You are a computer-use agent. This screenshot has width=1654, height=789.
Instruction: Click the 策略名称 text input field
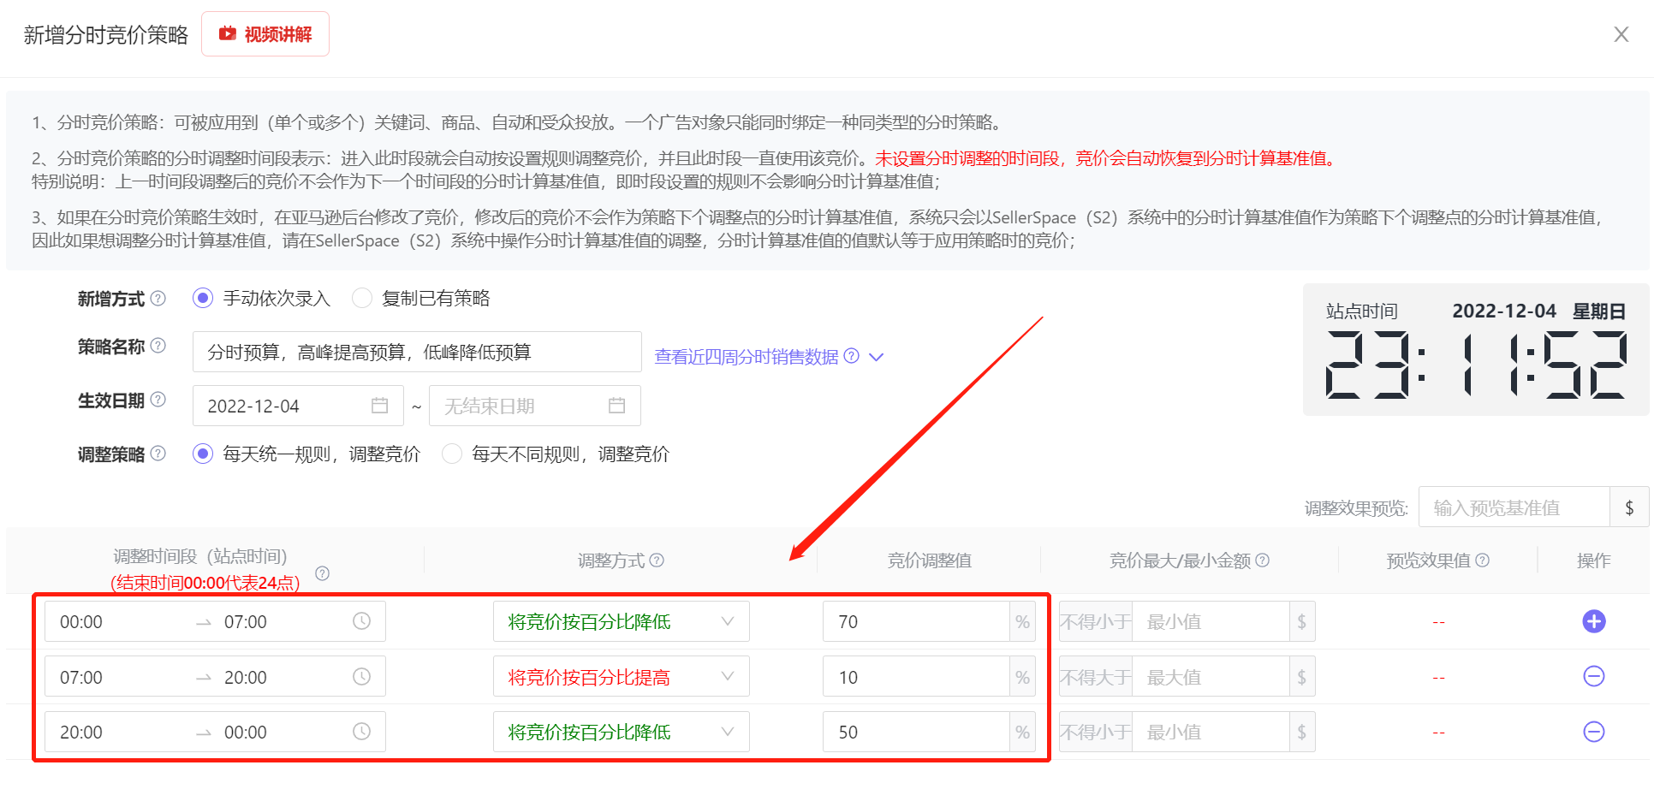(416, 352)
